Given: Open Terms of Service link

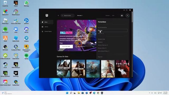Looking at the screenshot, I should [103, 45].
